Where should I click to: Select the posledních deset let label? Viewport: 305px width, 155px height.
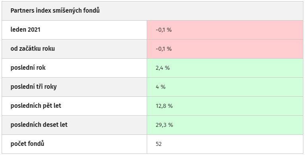pos(39,125)
